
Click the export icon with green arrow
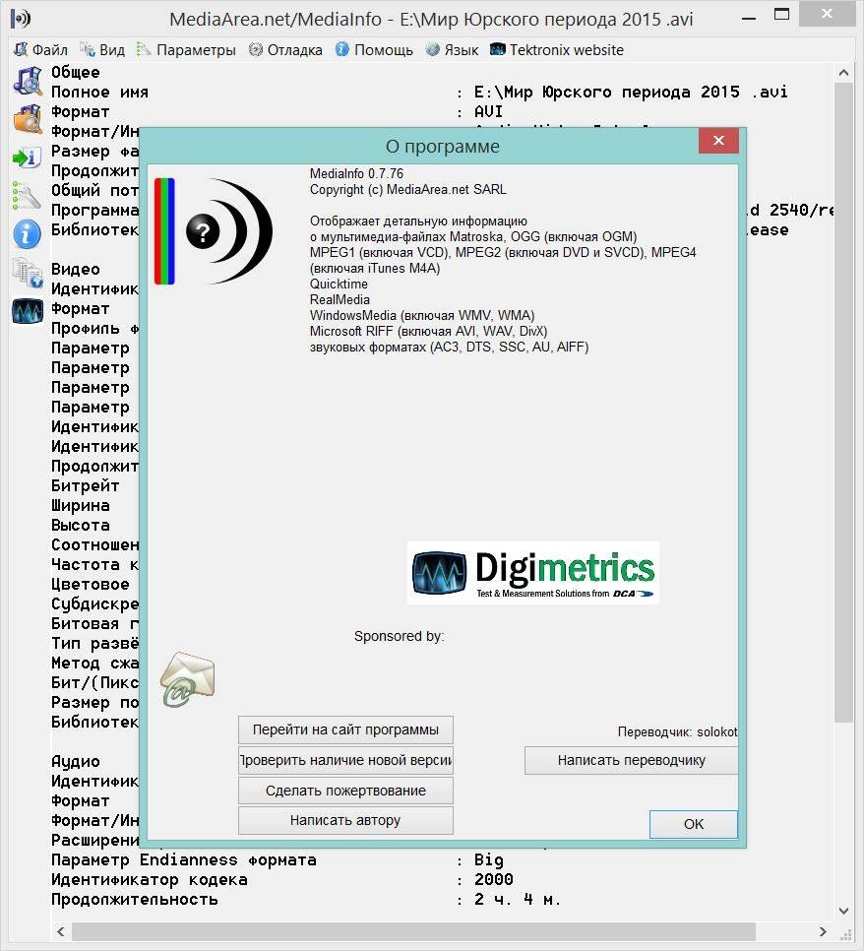[x=28, y=158]
